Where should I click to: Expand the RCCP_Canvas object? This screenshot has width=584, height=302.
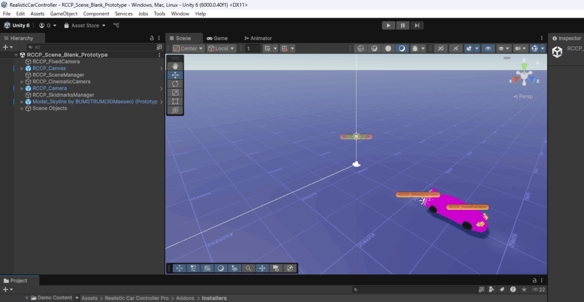(22, 68)
